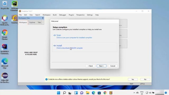Open the Search menu
Screen dimensions: 169x95
tap(37, 15)
